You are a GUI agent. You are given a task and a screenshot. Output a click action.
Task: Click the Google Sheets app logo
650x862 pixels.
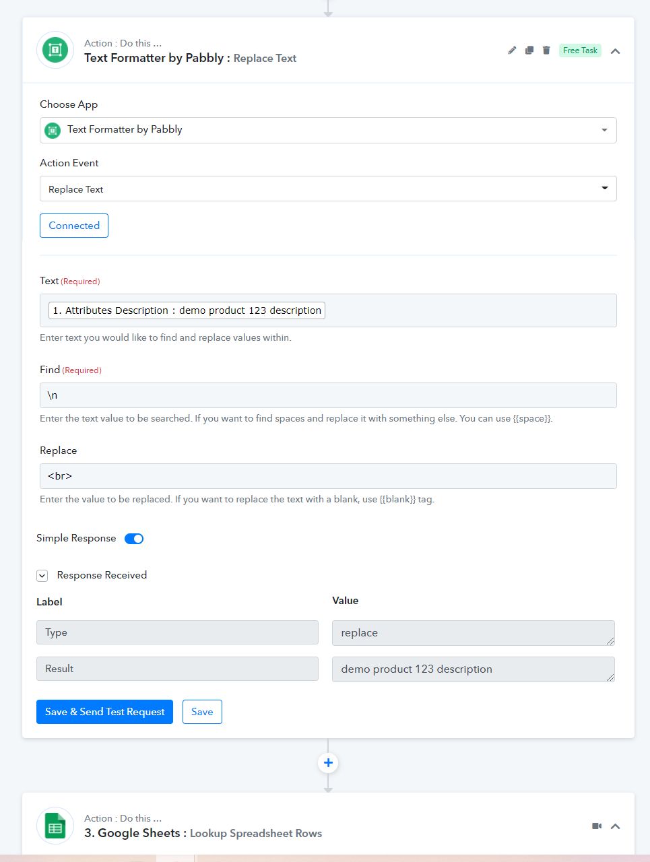tap(55, 826)
